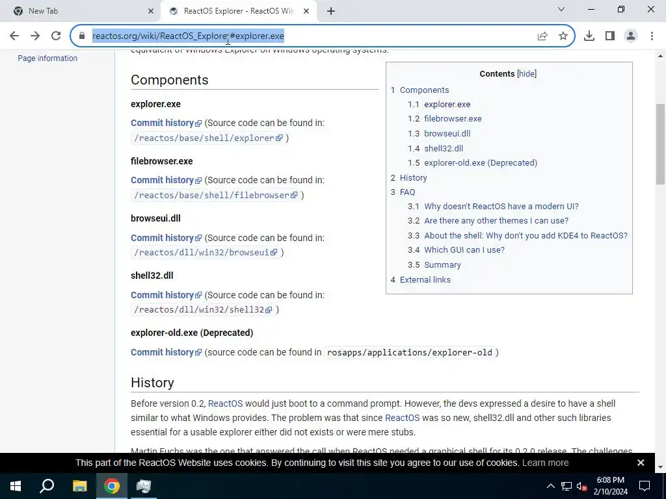
Task: Jump to 4 External links in contents
Action: point(421,280)
